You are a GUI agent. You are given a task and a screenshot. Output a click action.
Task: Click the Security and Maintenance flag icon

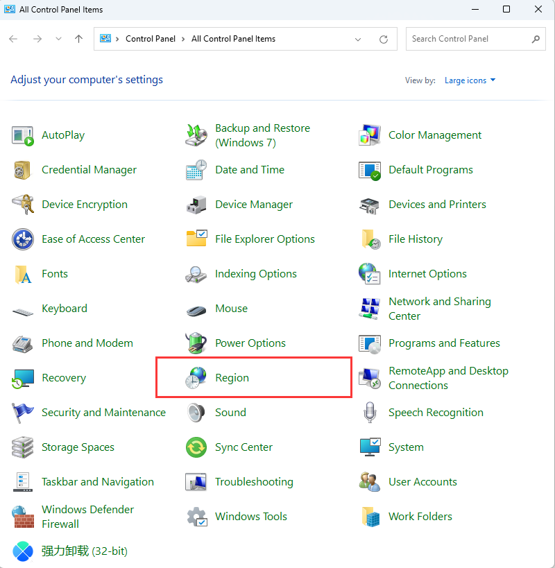point(22,413)
